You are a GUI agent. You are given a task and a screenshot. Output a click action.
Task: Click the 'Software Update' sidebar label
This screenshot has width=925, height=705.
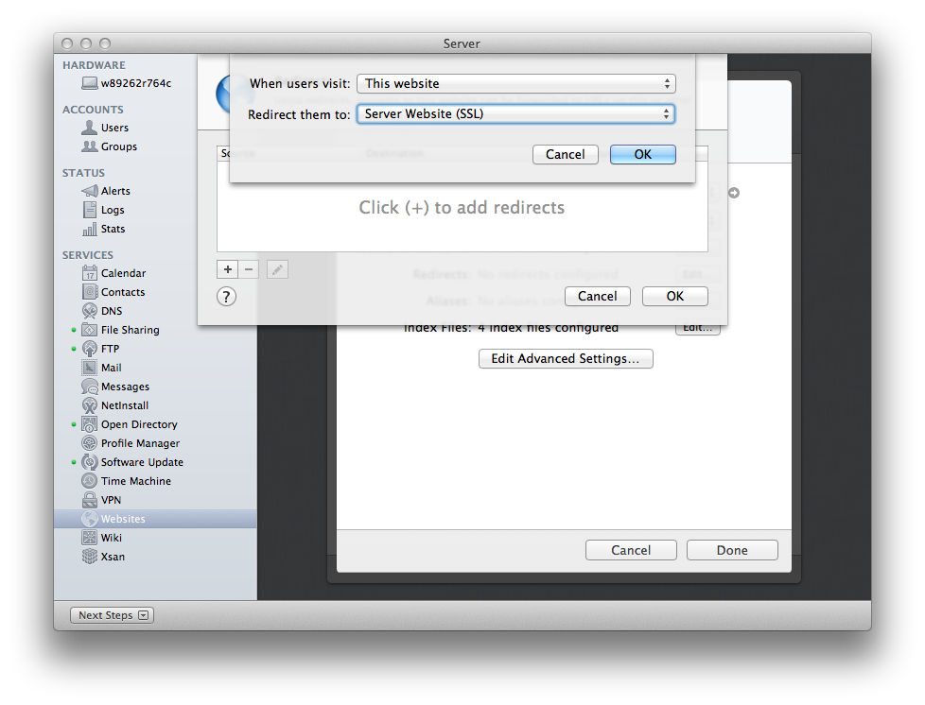tap(142, 462)
